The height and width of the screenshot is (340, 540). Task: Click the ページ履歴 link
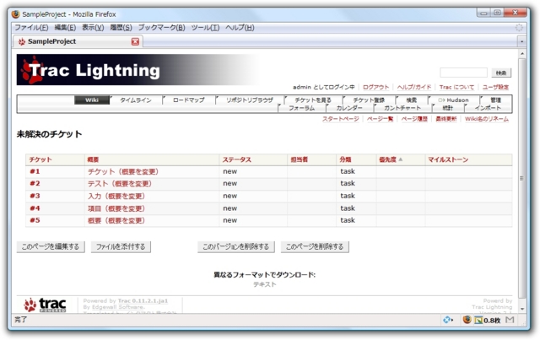click(x=414, y=119)
